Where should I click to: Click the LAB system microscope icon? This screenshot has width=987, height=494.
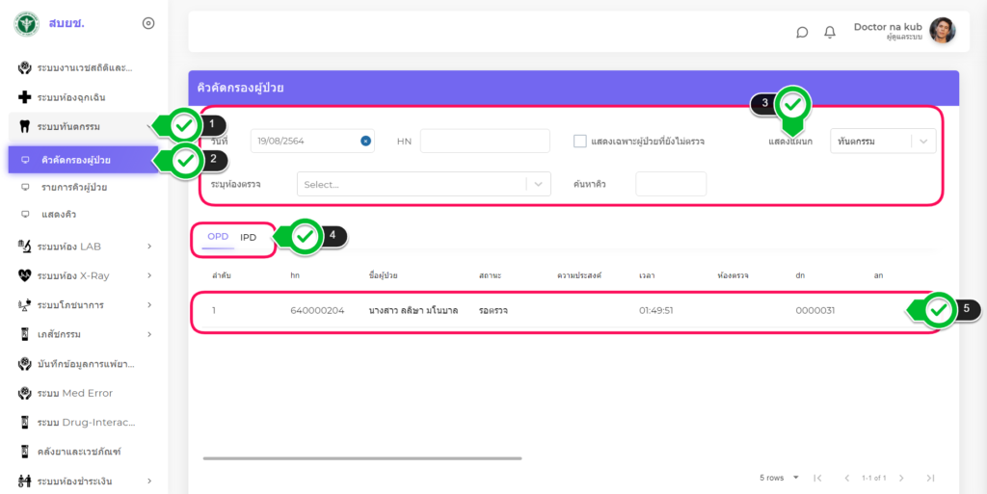(x=25, y=247)
